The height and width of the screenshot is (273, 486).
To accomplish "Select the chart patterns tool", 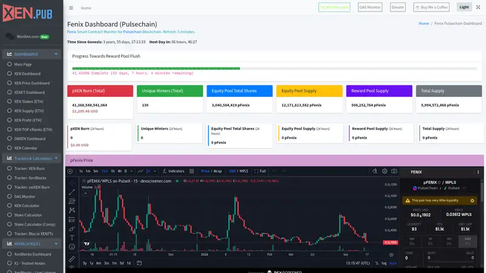I will (72, 211).
